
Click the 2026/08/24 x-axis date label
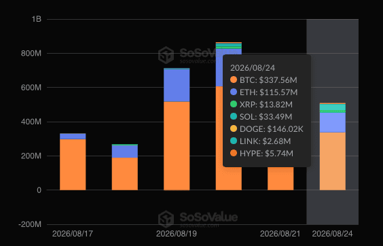coord(333,234)
